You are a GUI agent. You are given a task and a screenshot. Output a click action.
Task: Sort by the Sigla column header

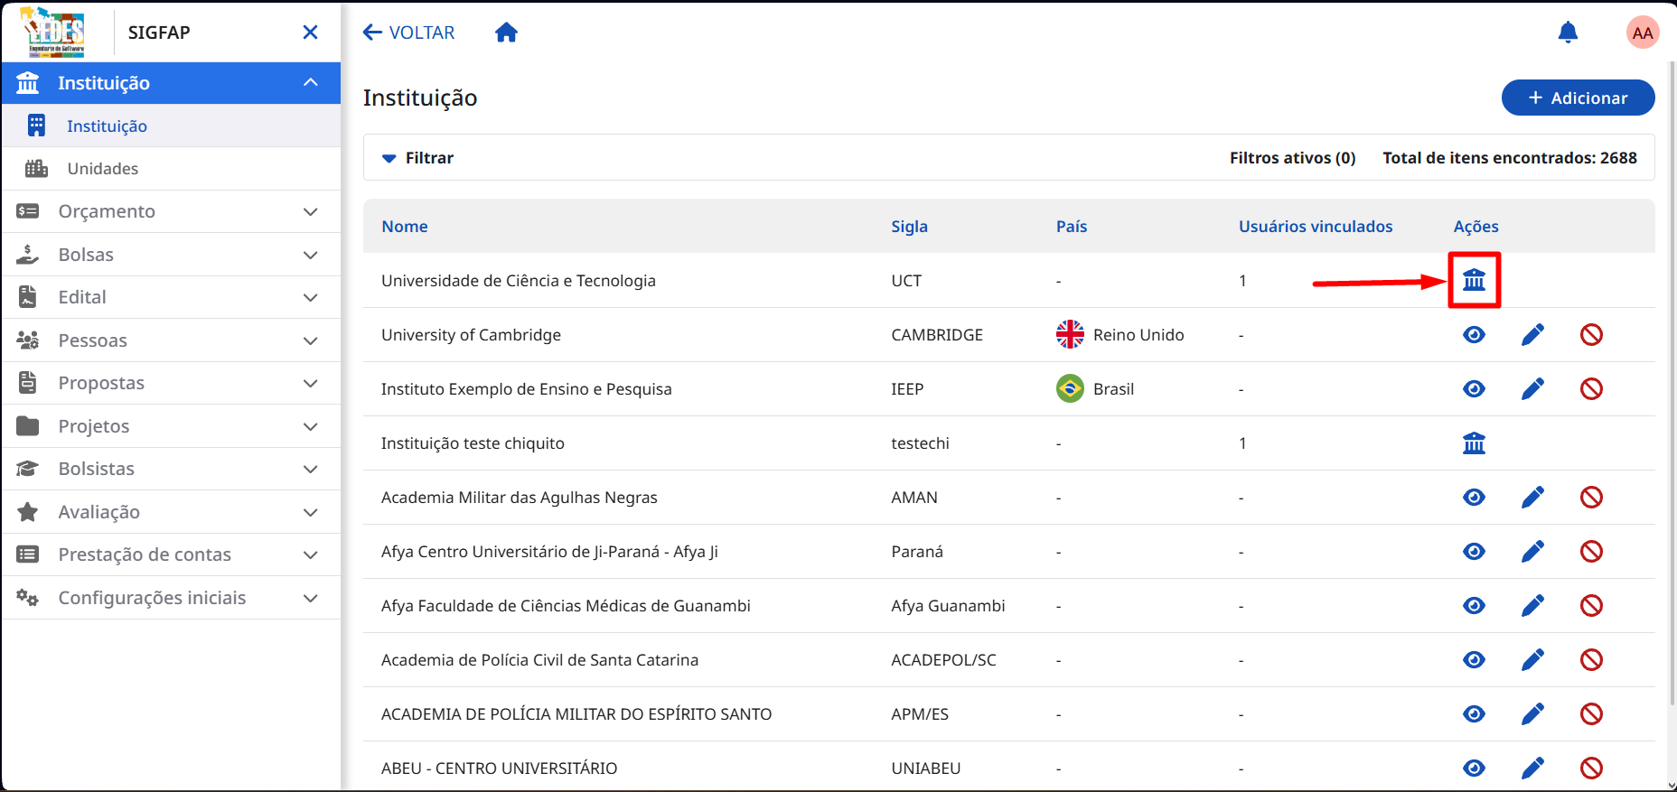click(909, 227)
